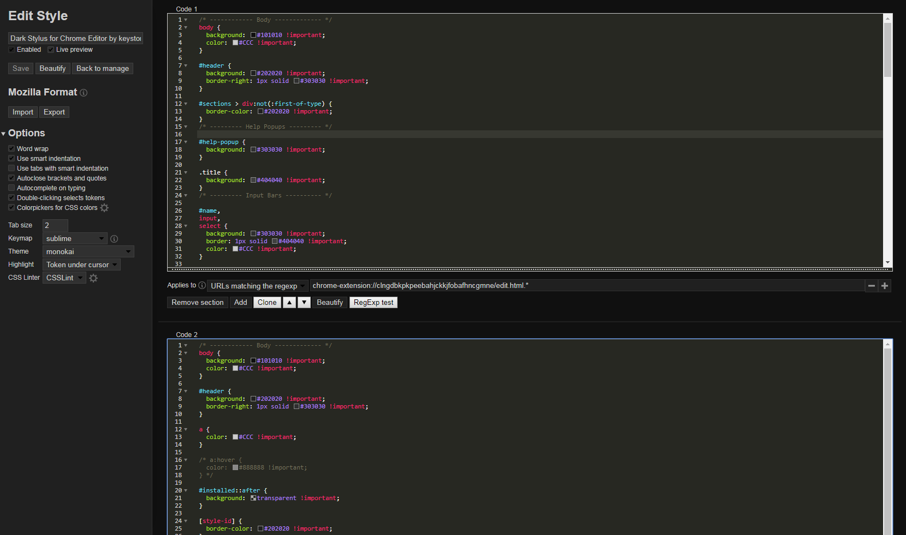Move section up with up arrow
The image size is (906, 535).
pyautogui.click(x=289, y=303)
